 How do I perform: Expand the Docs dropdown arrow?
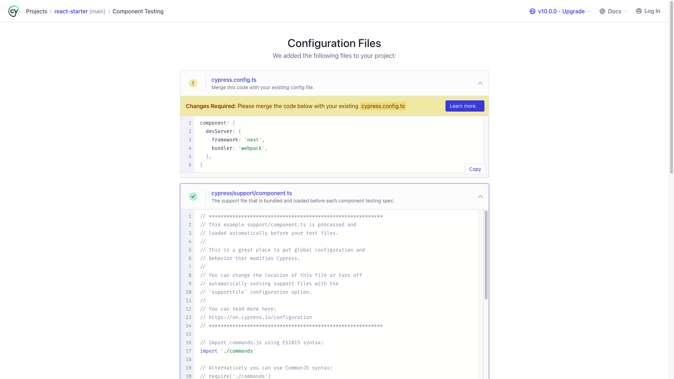pos(626,11)
